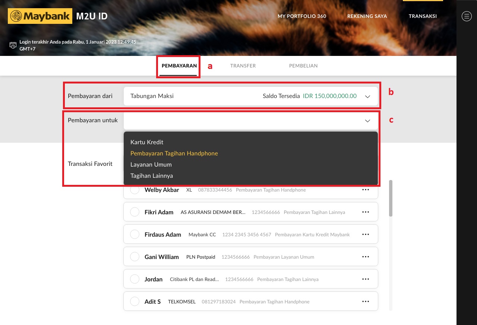Select the Jordan favorite radio button
The height and width of the screenshot is (325, 477).
(x=135, y=279)
